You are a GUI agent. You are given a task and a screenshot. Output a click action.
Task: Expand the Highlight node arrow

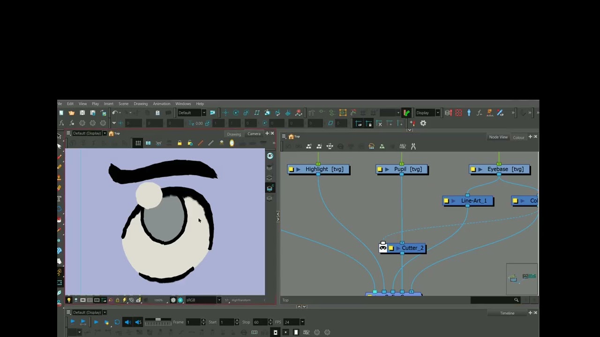click(299, 169)
